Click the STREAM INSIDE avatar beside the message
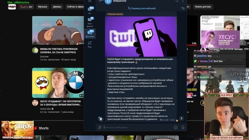The width and height of the screenshot is (249, 140). 101,119
